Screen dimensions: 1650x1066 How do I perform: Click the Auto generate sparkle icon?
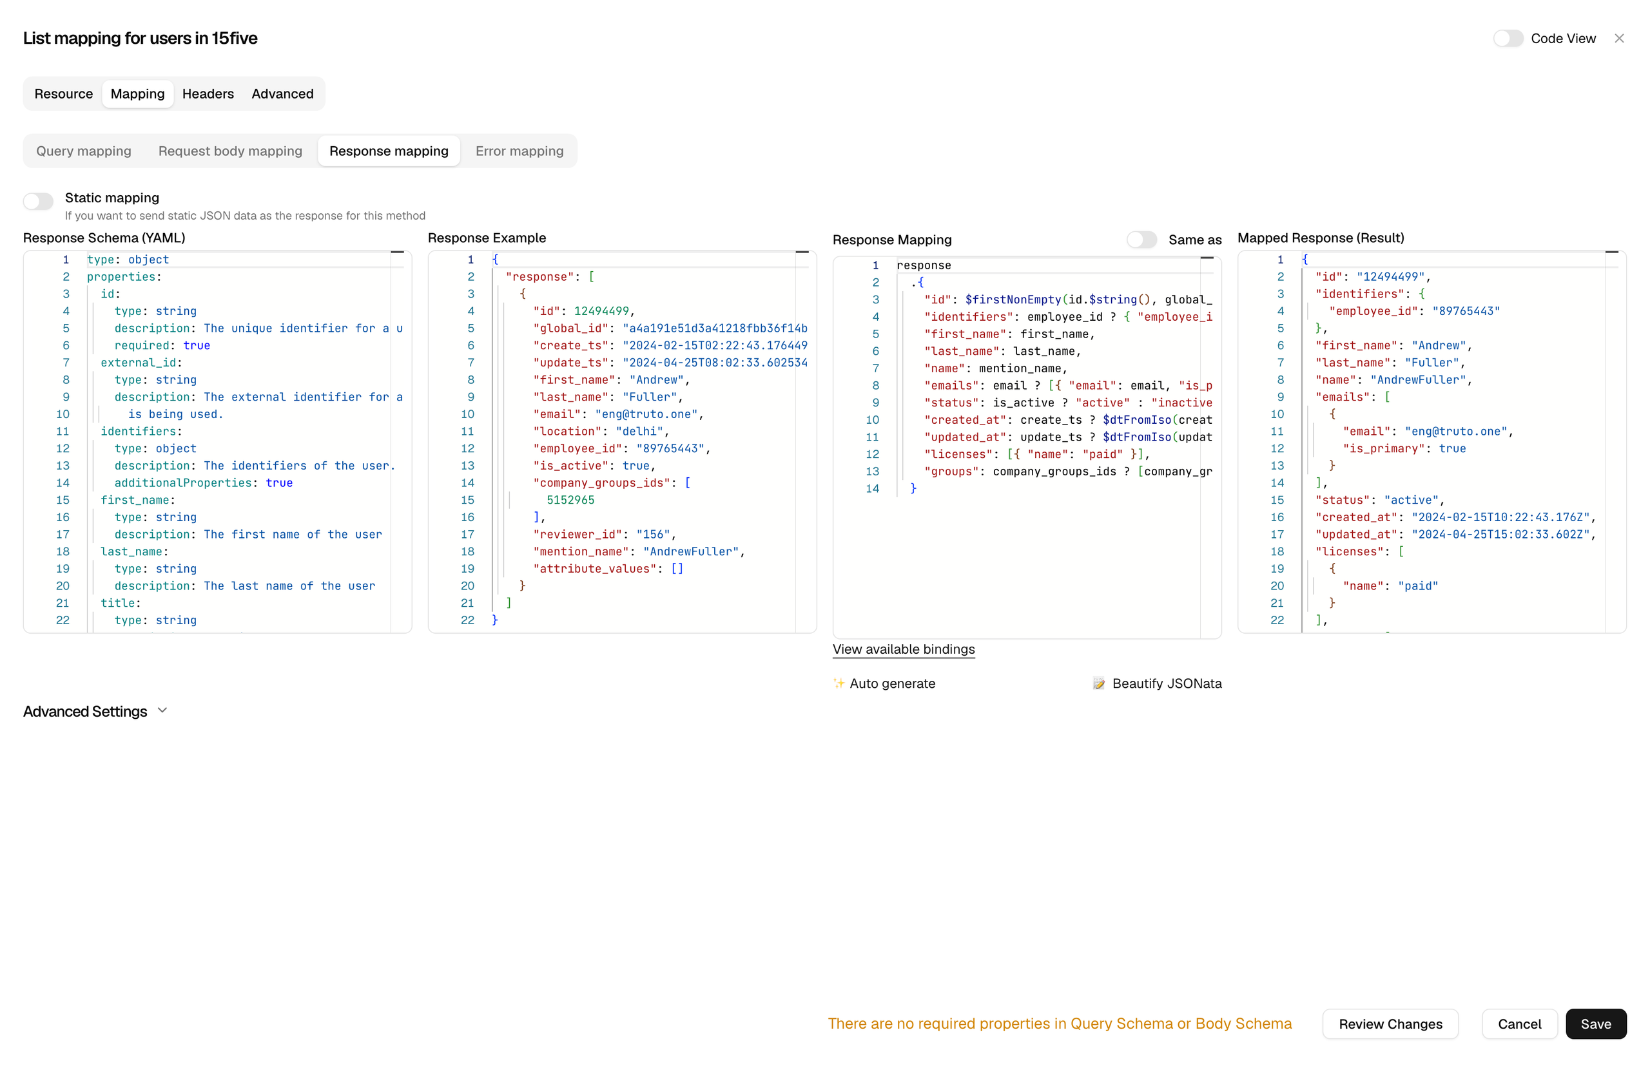coord(838,683)
